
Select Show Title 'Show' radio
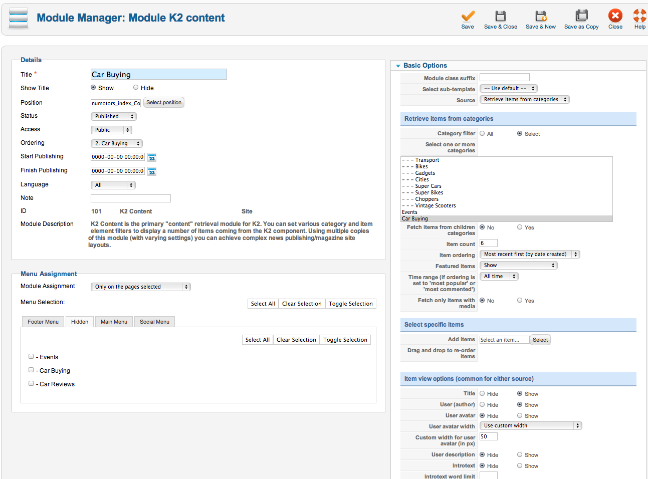click(93, 87)
